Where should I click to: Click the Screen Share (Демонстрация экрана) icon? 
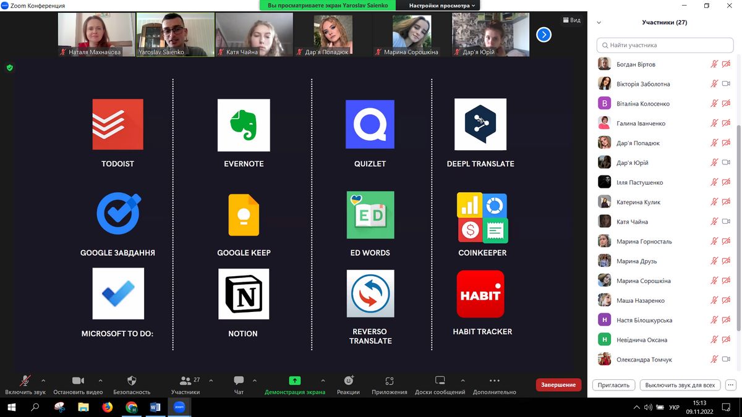point(294,381)
